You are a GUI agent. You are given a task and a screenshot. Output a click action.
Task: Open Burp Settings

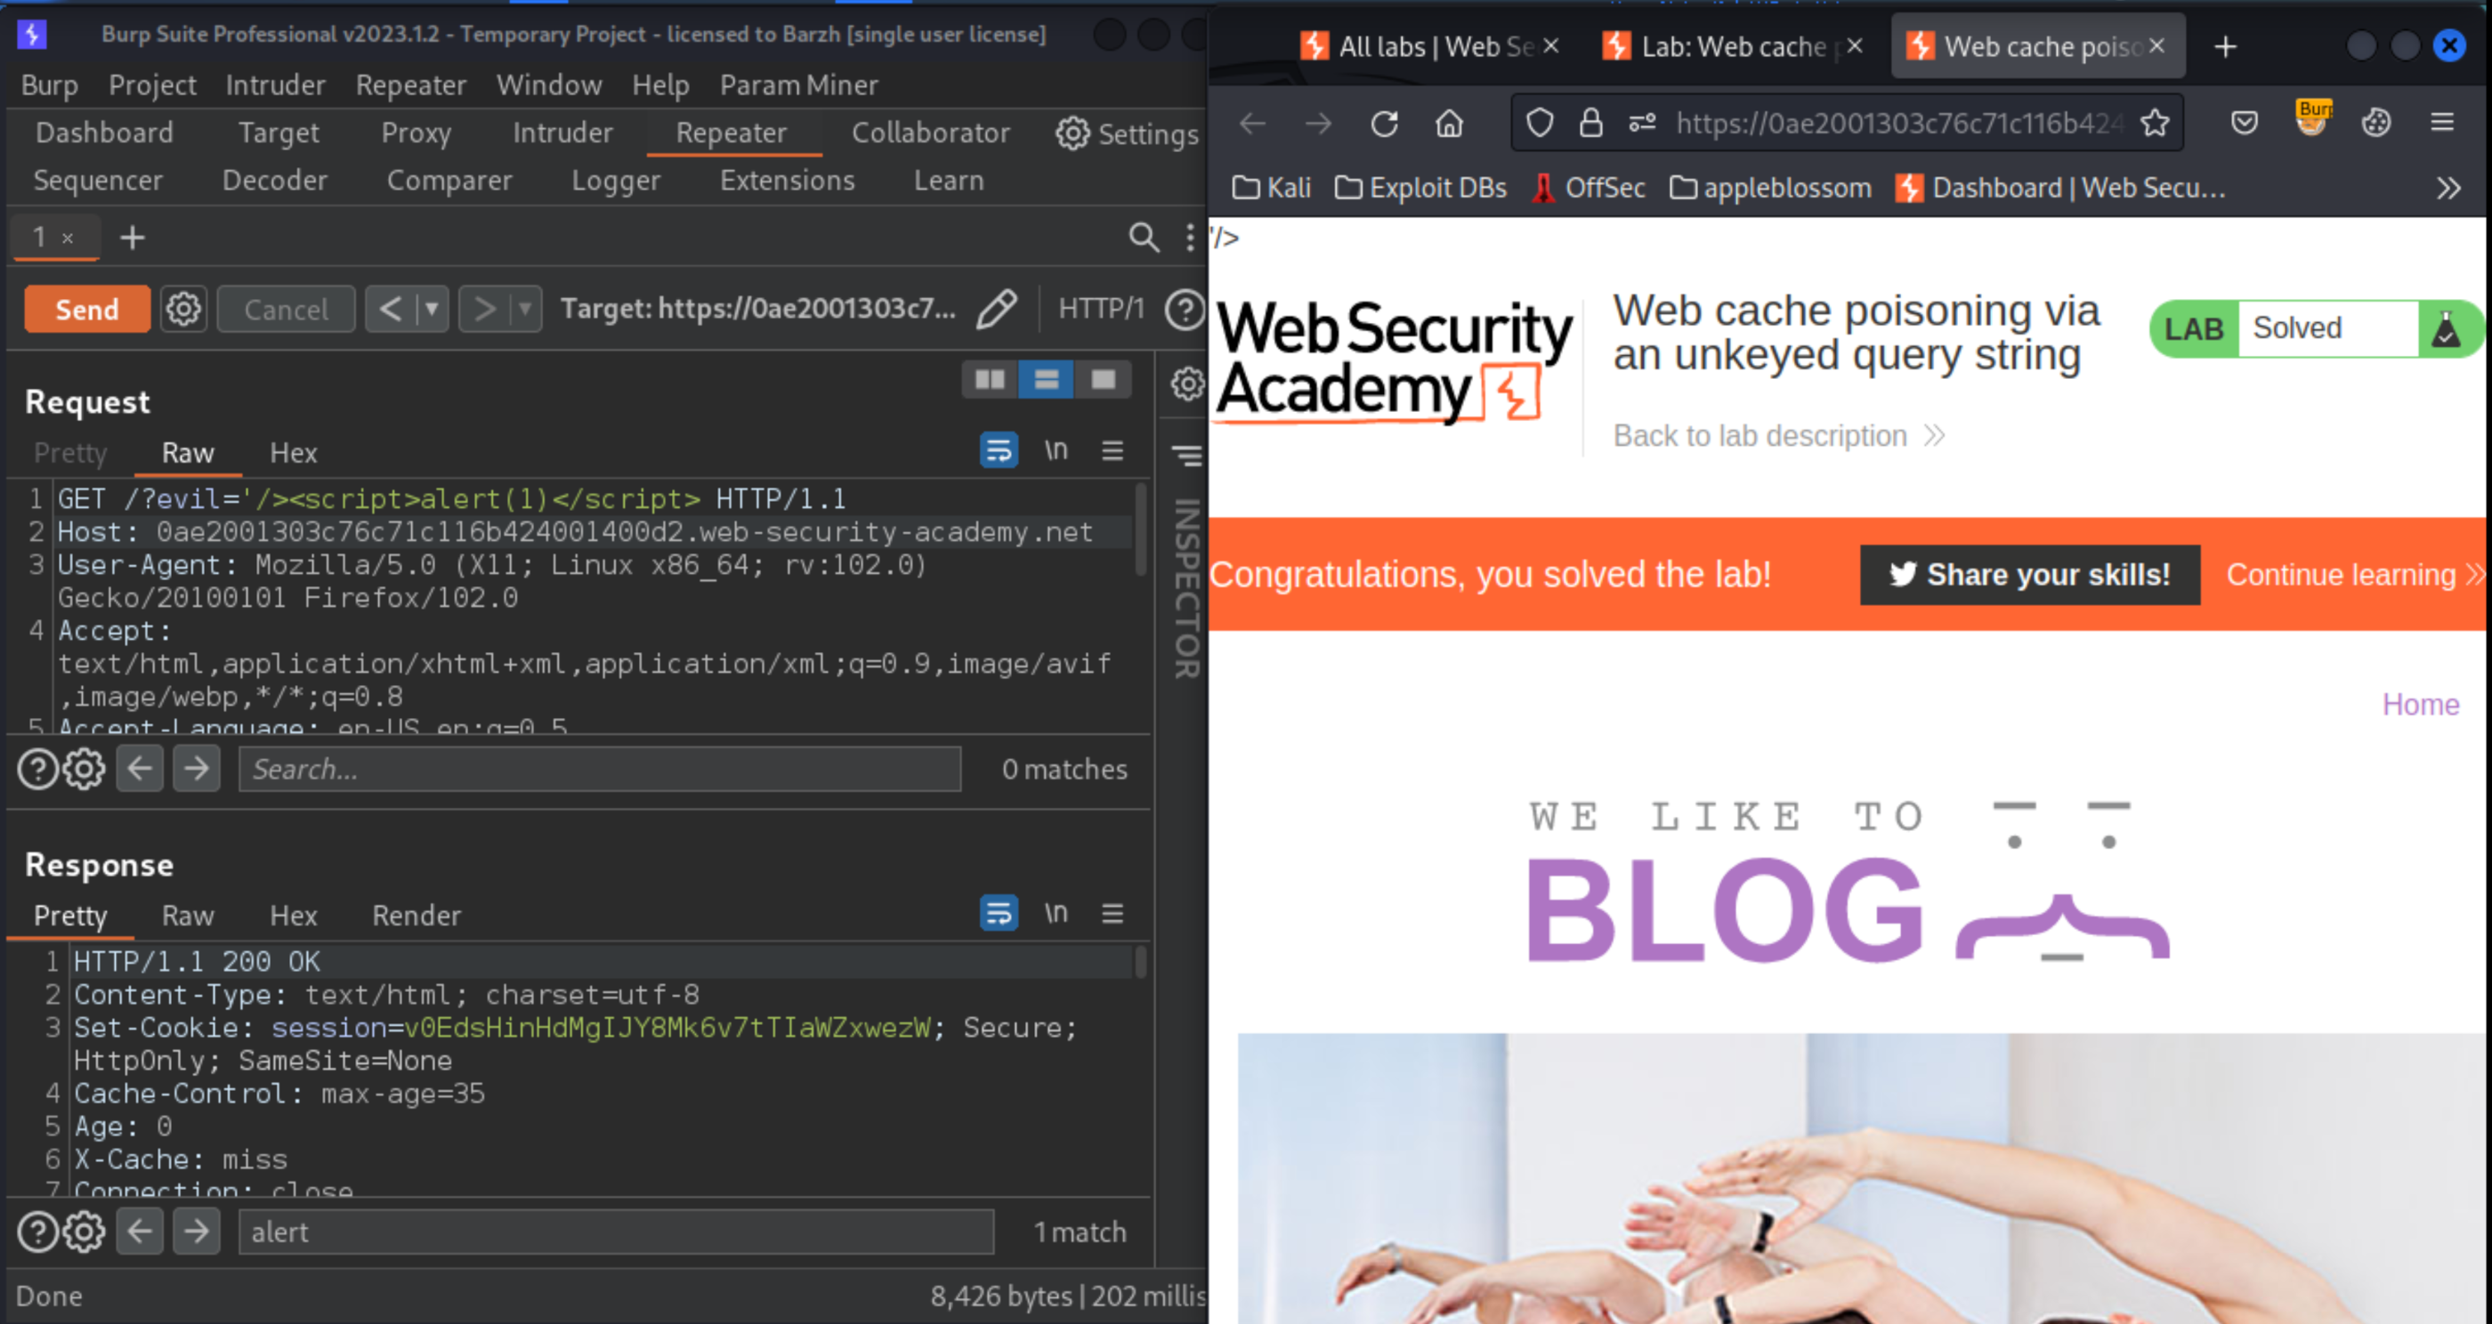[1128, 133]
